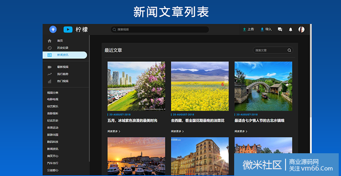Open the water town bridge article thumbnail
This screenshot has height=176, width=341.
point(263,86)
